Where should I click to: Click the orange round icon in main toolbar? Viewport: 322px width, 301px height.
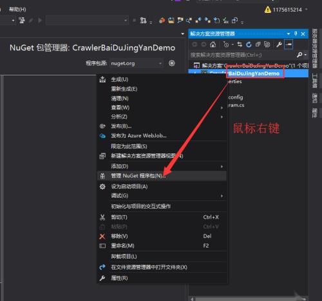pyautogui.click(x=162, y=21)
